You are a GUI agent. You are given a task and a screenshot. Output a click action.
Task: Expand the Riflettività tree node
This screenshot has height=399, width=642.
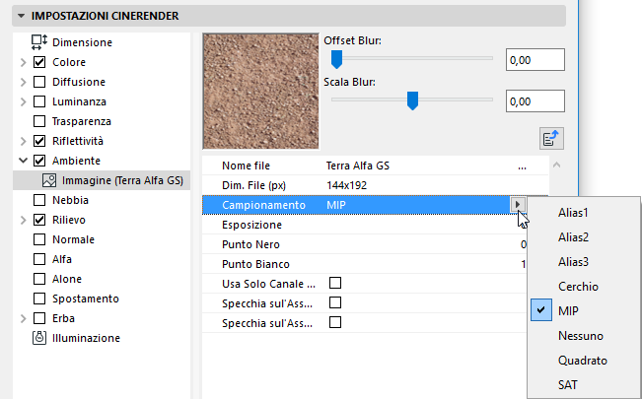(x=23, y=141)
